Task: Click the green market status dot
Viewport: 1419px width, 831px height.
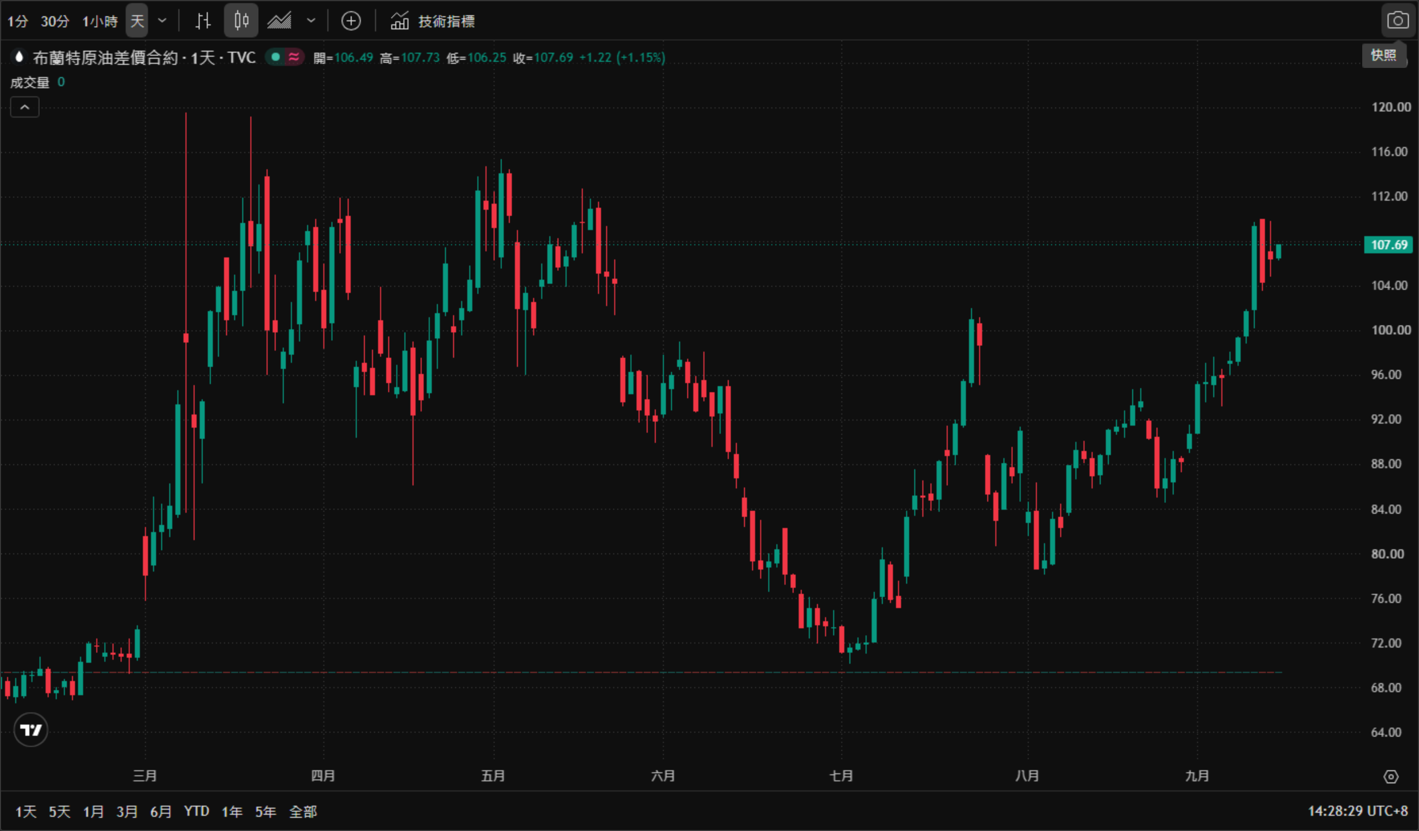Action: pyautogui.click(x=275, y=57)
